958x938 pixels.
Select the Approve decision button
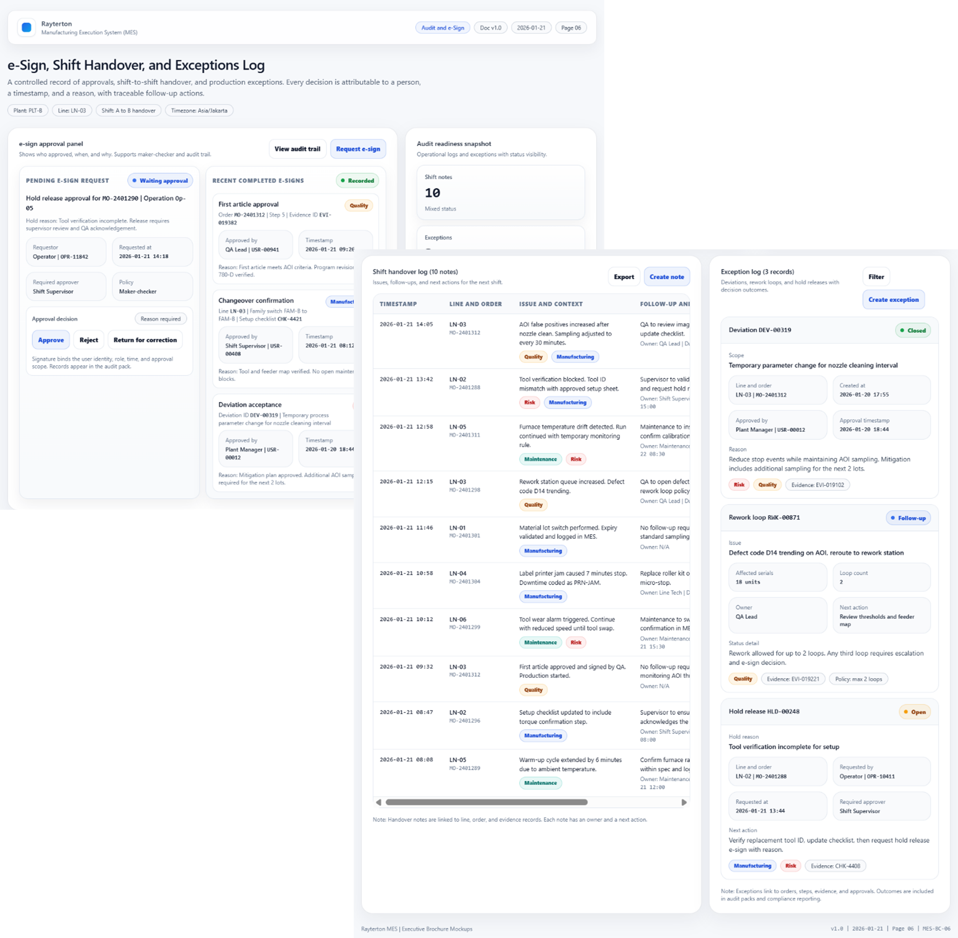[x=51, y=340]
